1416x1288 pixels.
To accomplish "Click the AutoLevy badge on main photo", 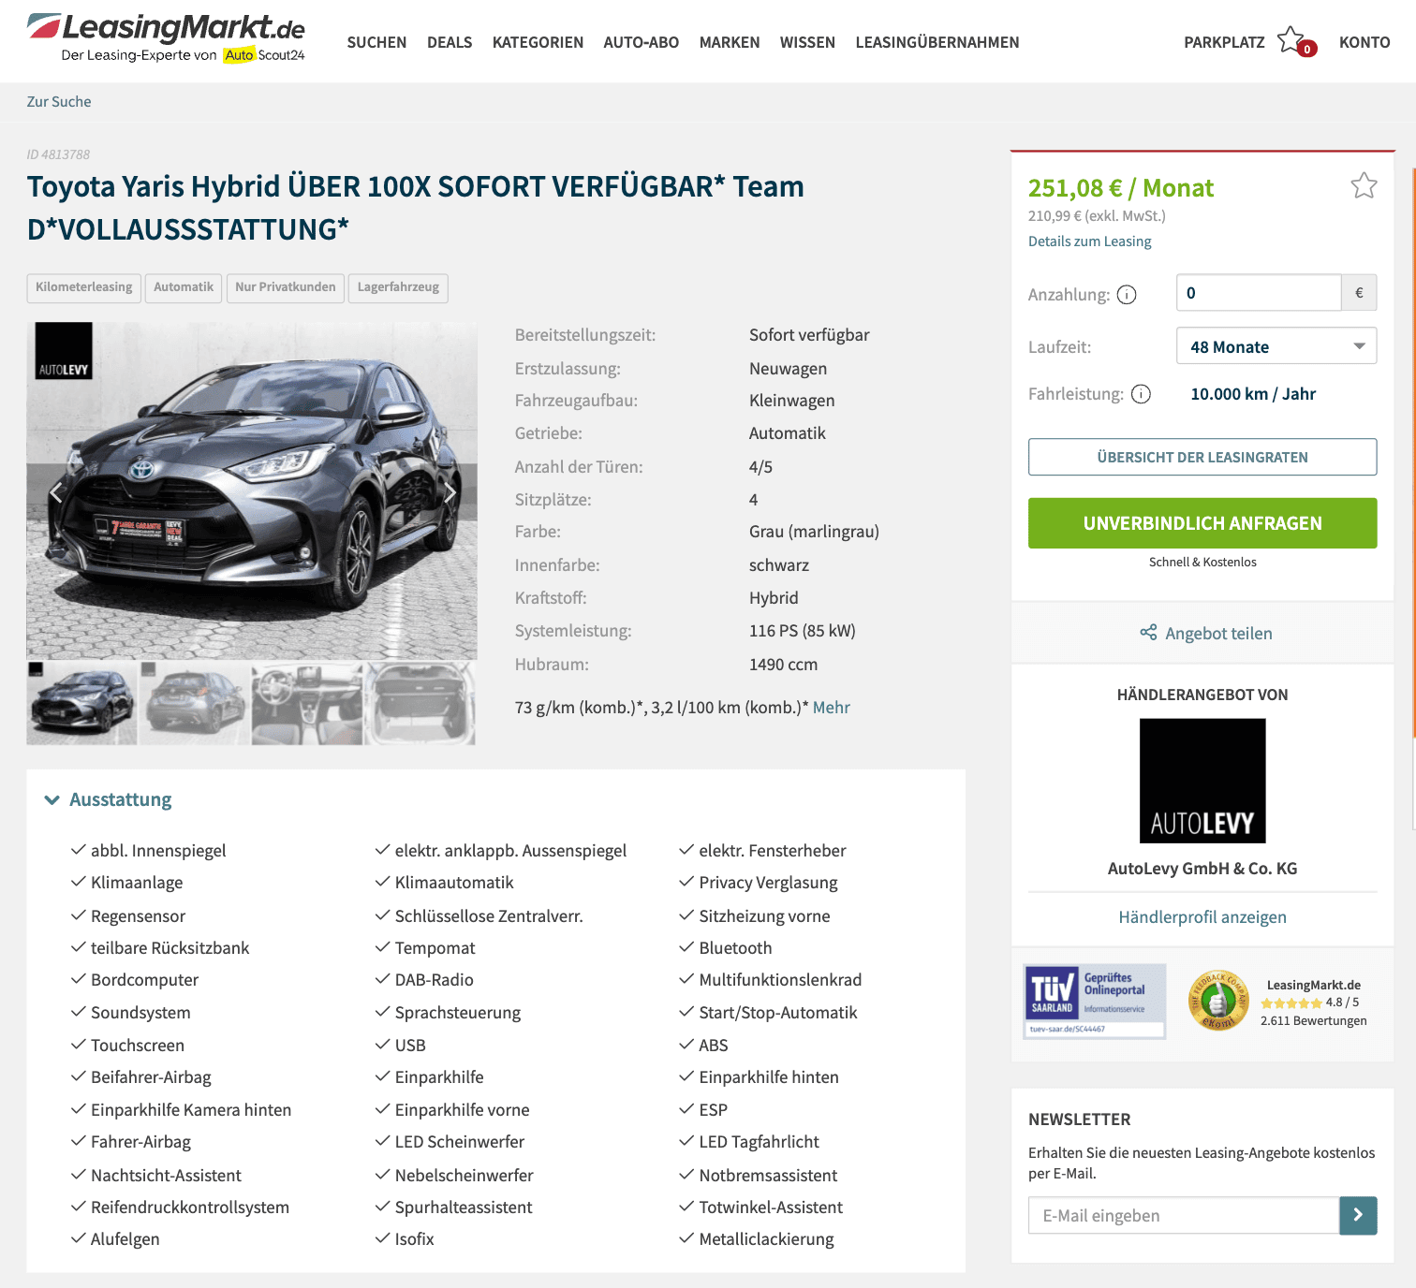I will pyautogui.click(x=64, y=351).
